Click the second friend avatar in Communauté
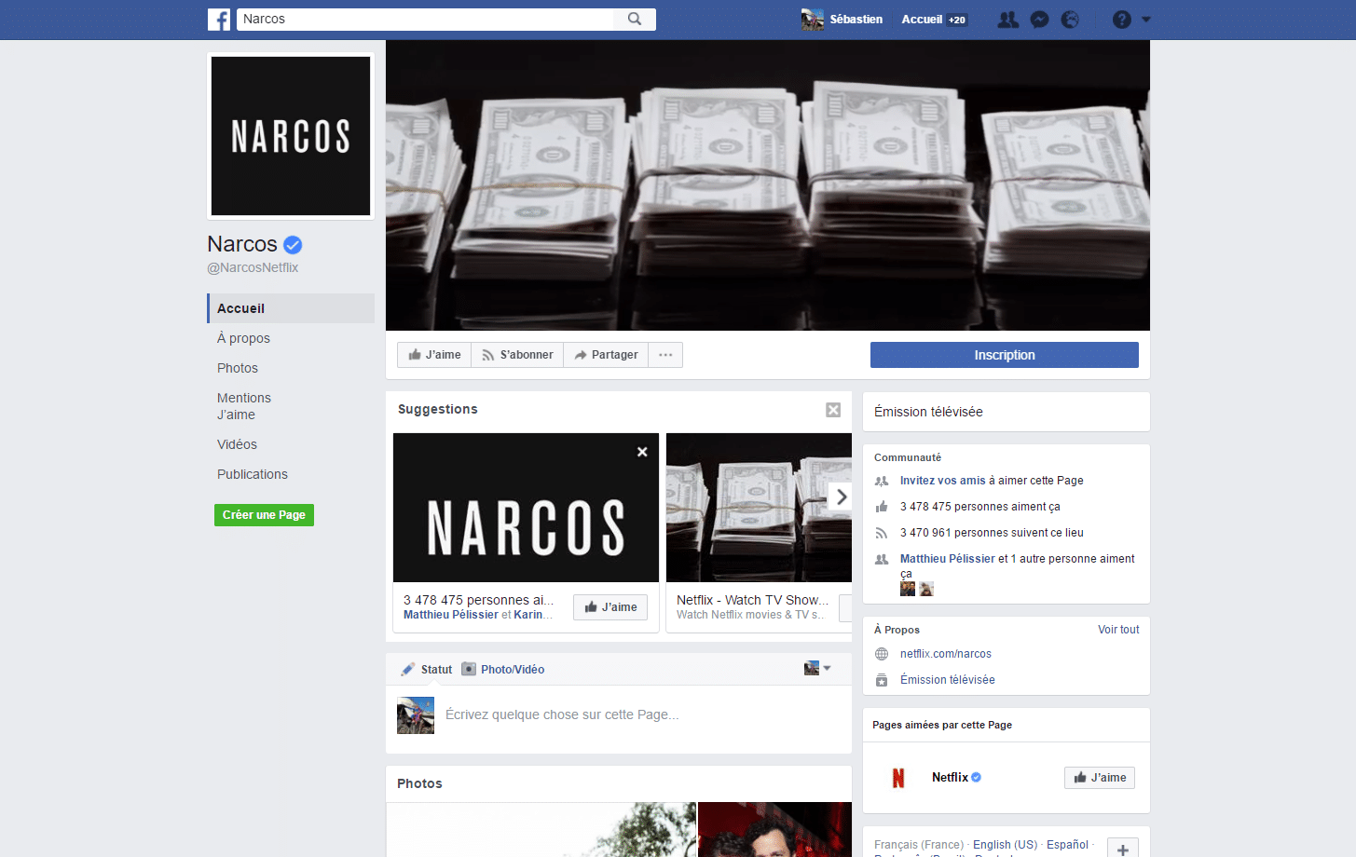Image resolution: width=1356 pixels, height=857 pixels. (x=926, y=589)
